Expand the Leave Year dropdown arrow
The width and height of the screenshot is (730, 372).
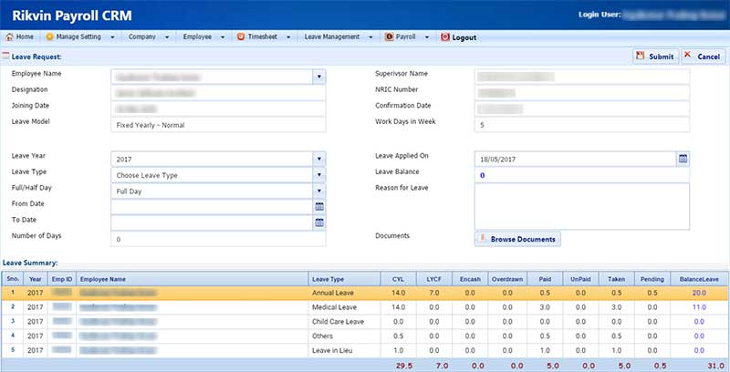(x=318, y=159)
